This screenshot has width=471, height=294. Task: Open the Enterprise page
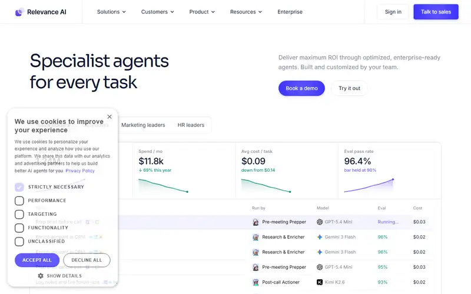click(x=290, y=12)
